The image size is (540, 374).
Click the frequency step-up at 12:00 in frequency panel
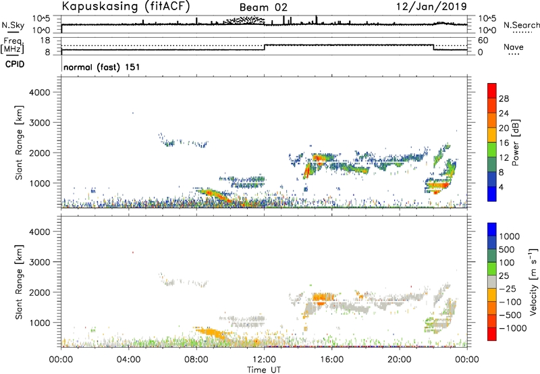[264, 47]
